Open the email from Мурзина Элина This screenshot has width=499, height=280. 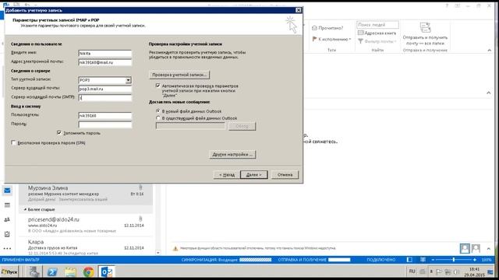click(x=86, y=194)
